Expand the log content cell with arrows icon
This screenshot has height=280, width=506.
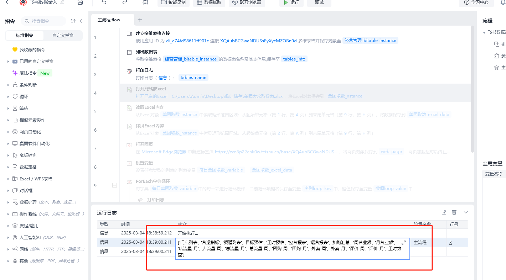pos(404,242)
